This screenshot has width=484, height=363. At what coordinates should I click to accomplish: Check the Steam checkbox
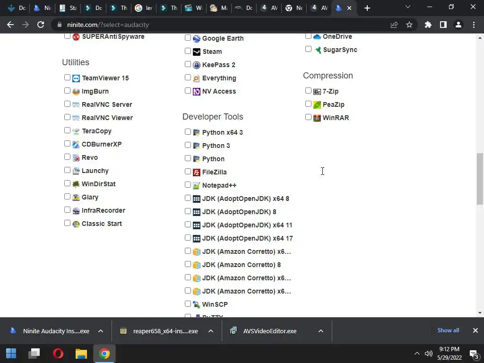click(x=188, y=51)
